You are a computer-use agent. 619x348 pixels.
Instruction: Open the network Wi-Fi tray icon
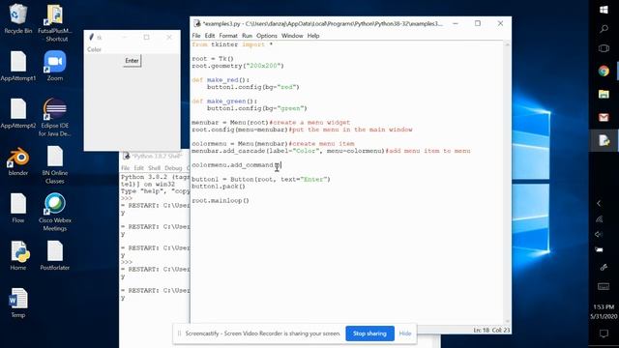coord(599,219)
